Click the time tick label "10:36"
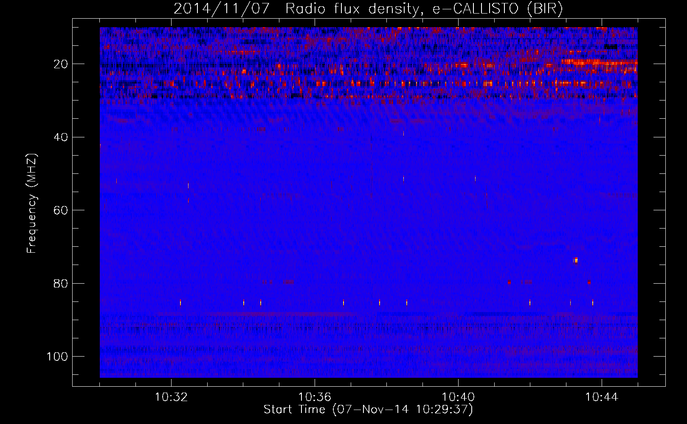 pyautogui.click(x=315, y=397)
